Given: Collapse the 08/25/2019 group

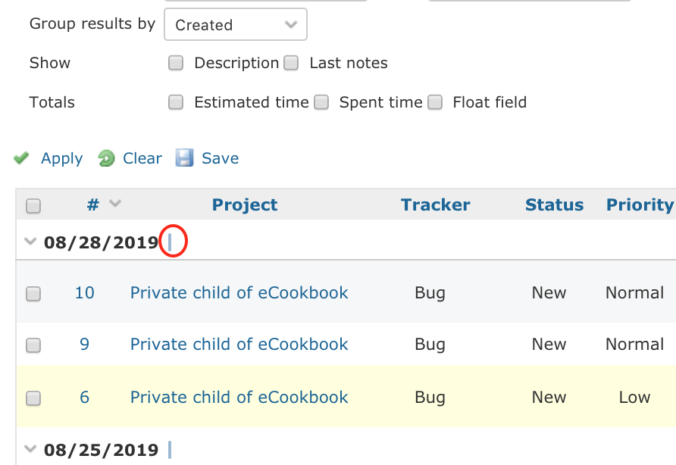Looking at the screenshot, I should click(30, 449).
